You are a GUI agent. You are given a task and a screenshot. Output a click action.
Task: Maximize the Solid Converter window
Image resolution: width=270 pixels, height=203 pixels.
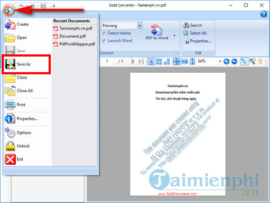pyautogui.click(x=246, y=5)
